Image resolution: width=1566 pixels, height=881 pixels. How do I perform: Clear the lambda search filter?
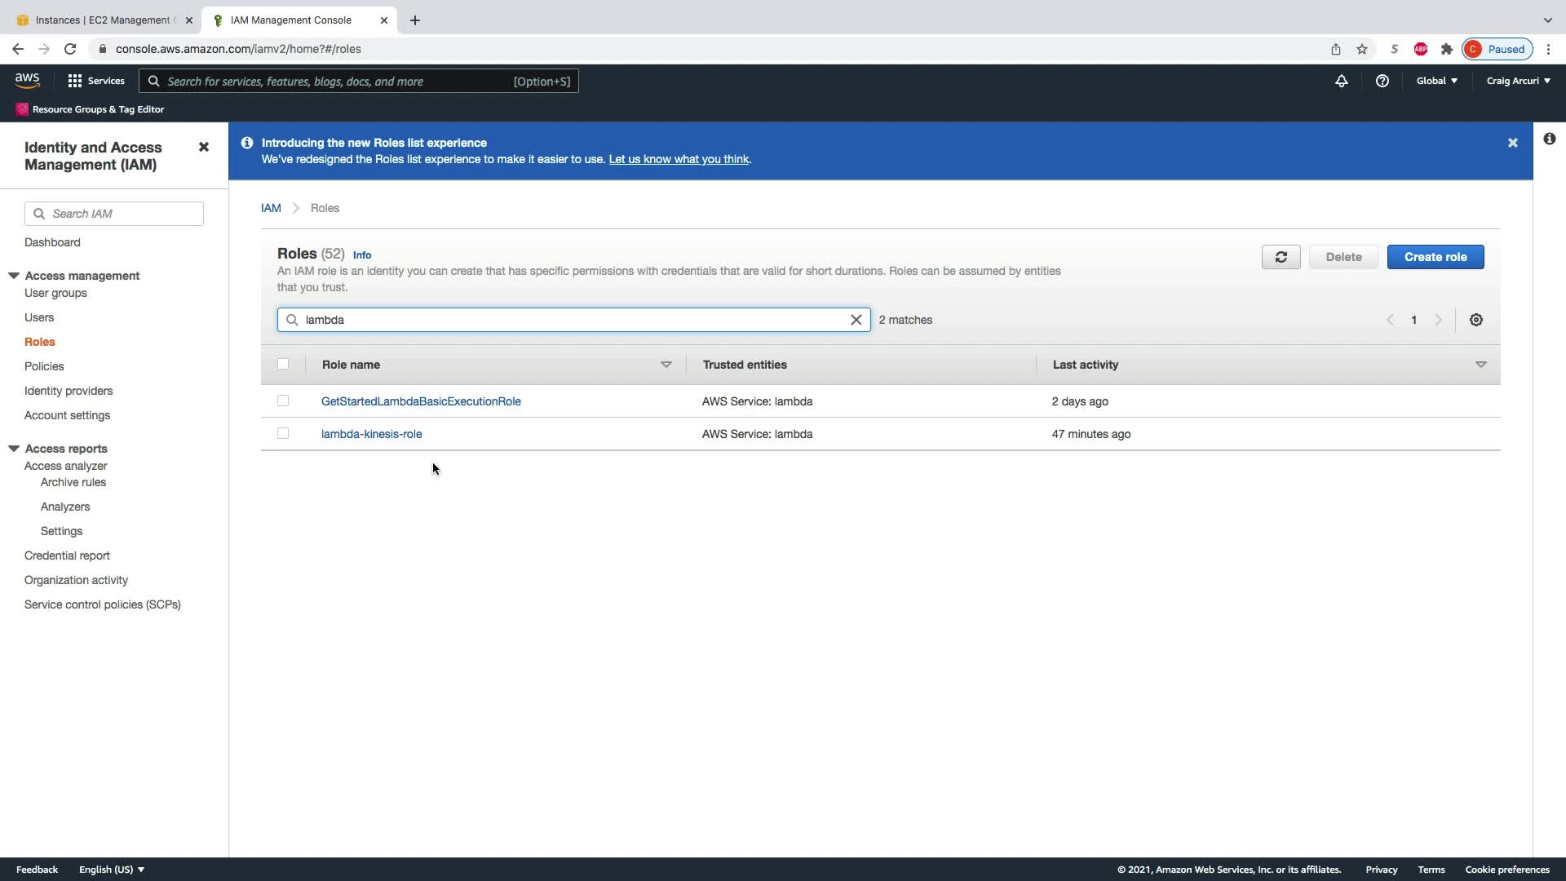pyautogui.click(x=856, y=320)
